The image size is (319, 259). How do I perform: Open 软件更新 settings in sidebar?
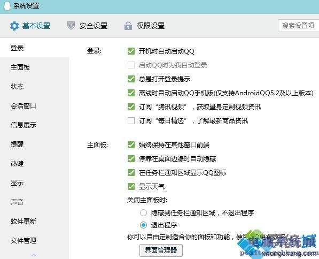click(x=24, y=222)
